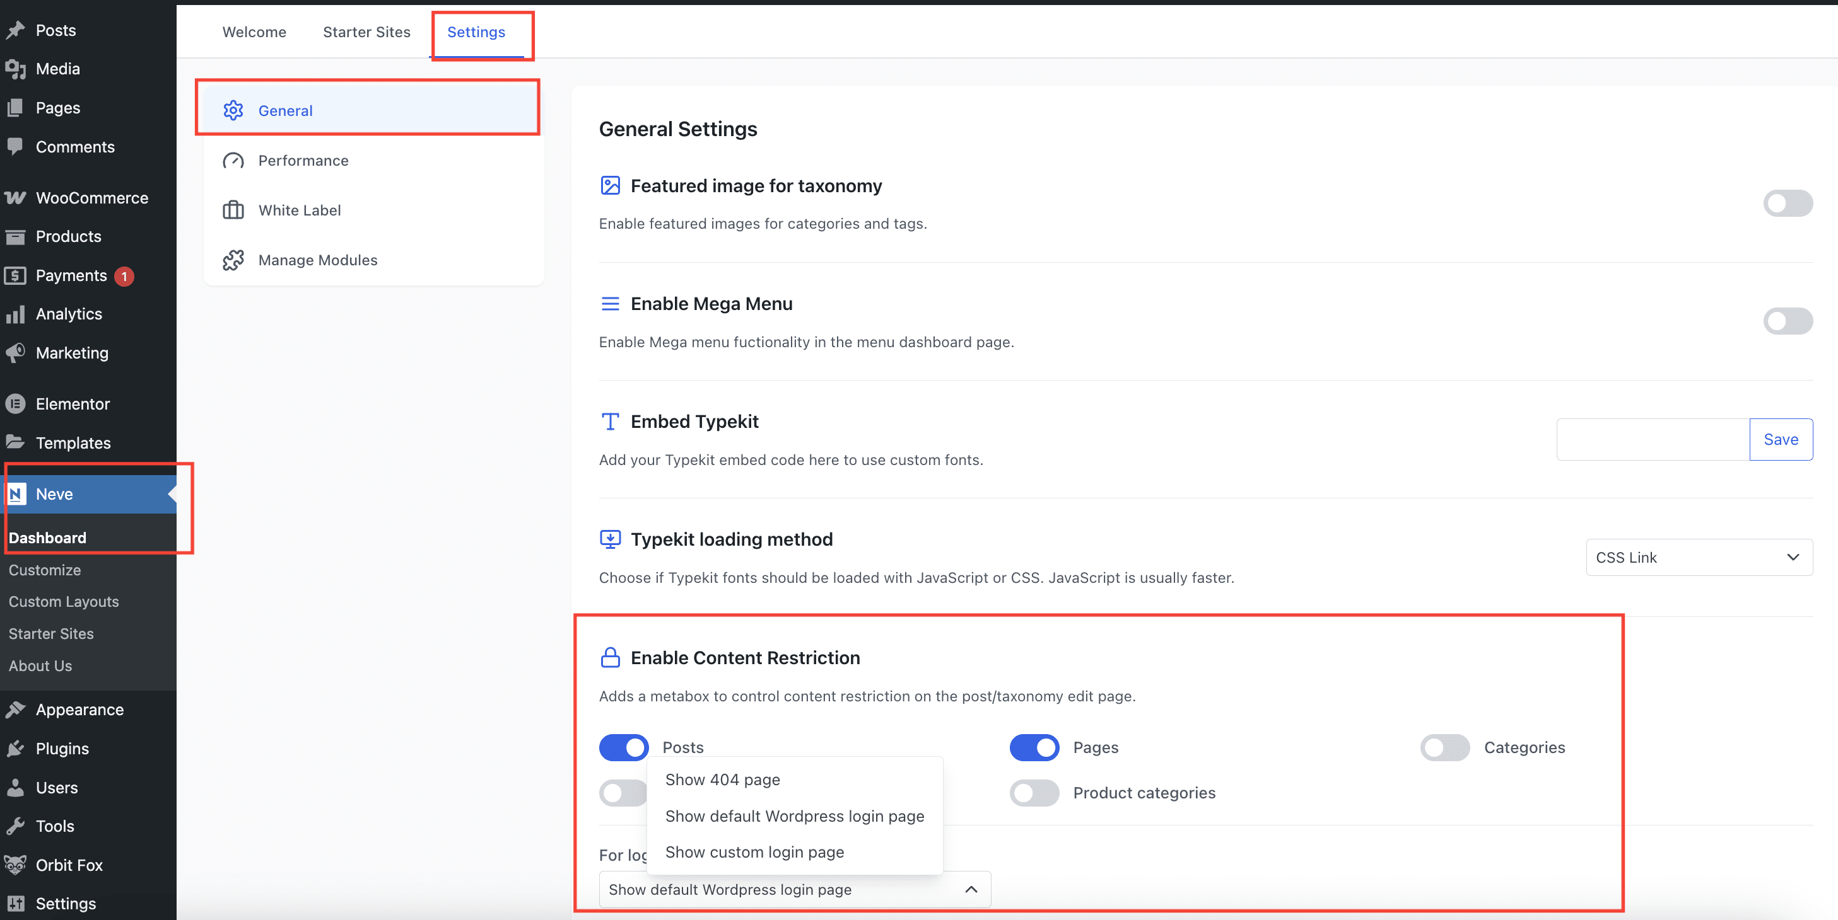Viewport: 1838px width, 920px height.
Task: Open Custom Layouts submenu link
Action: (64, 601)
